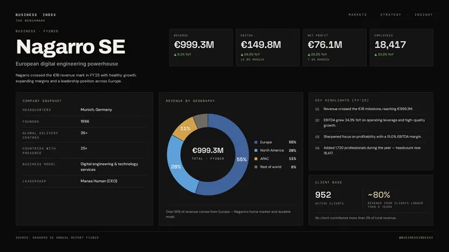449x252 pixels.
Task: Click the founded year 1996
Action: pos(85,121)
